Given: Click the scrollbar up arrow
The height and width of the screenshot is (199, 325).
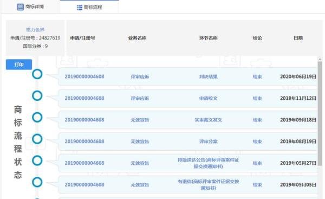Looking at the screenshot, I should pos(320,59).
